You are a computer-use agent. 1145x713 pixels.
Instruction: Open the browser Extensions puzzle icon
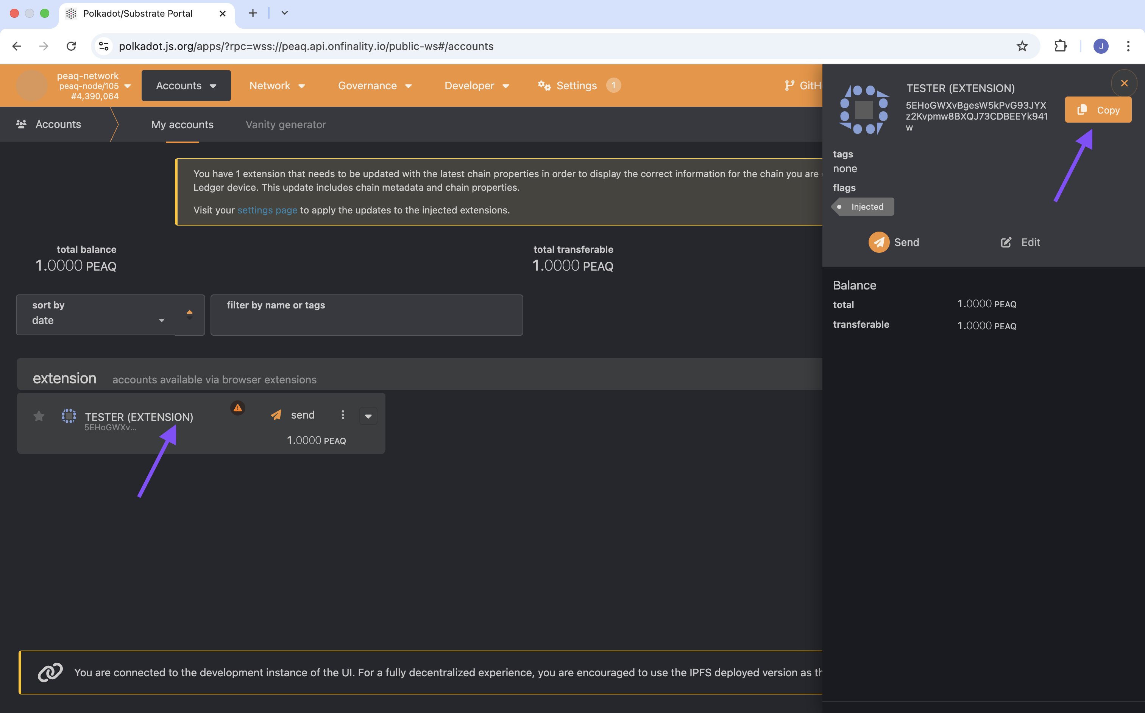point(1060,46)
